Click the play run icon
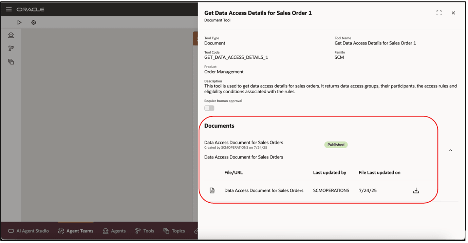 [x=19, y=22]
